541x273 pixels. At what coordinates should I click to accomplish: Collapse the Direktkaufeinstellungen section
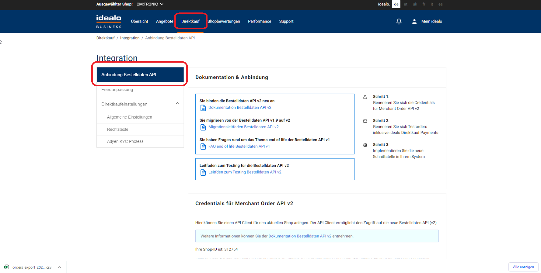(x=177, y=104)
